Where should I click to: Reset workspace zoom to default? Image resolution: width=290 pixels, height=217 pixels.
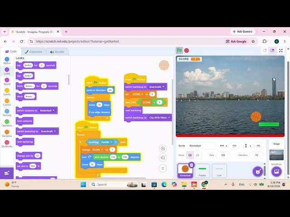tap(163, 168)
